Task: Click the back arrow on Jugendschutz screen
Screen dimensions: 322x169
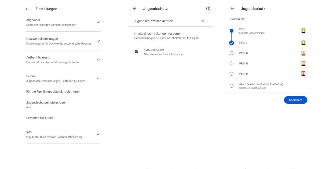Action: [134, 9]
